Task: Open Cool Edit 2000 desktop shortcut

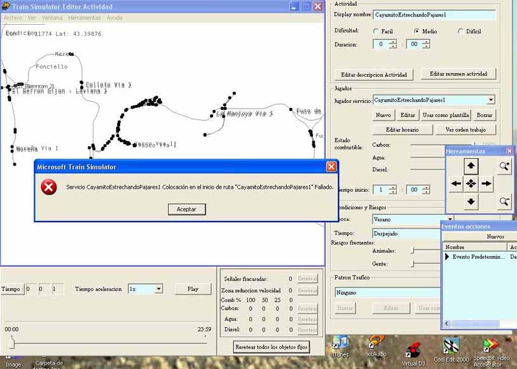Action: point(451,348)
